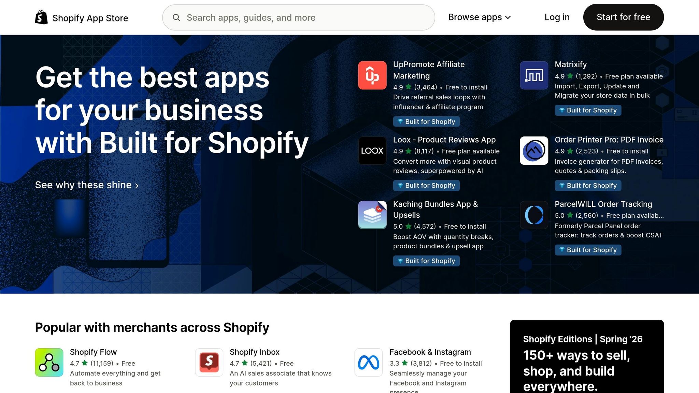Open the Facebook & Instagram title link
The image size is (699, 393).
point(430,352)
